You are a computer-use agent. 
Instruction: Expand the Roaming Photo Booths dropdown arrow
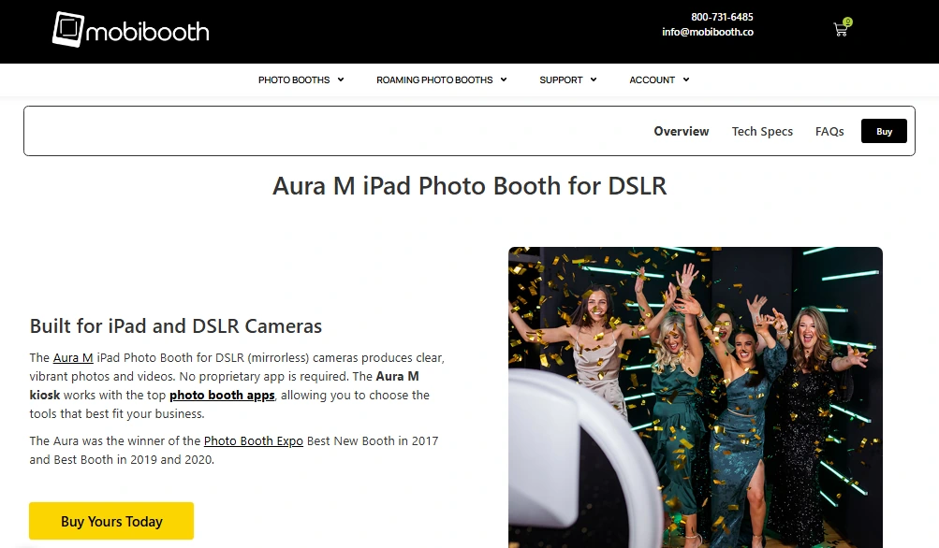504,79
